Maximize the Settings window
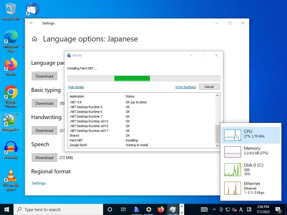The width and height of the screenshot is (287, 215). 230,23
